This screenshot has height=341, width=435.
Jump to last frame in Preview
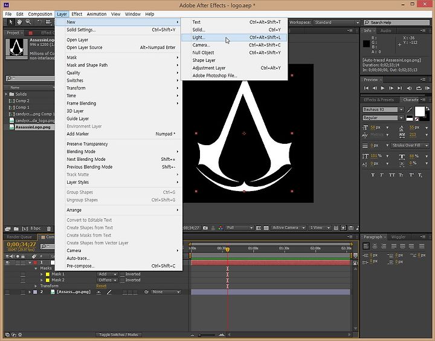coord(399,88)
